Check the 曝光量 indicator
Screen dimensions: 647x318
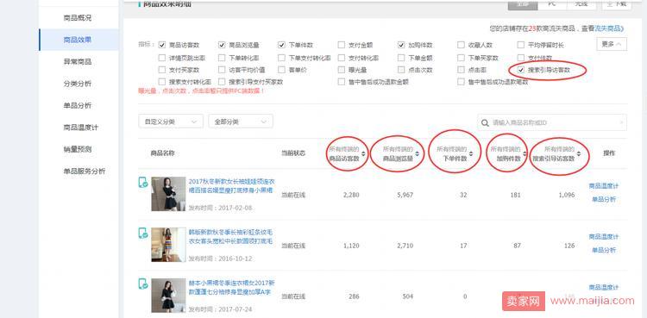[x=342, y=70]
